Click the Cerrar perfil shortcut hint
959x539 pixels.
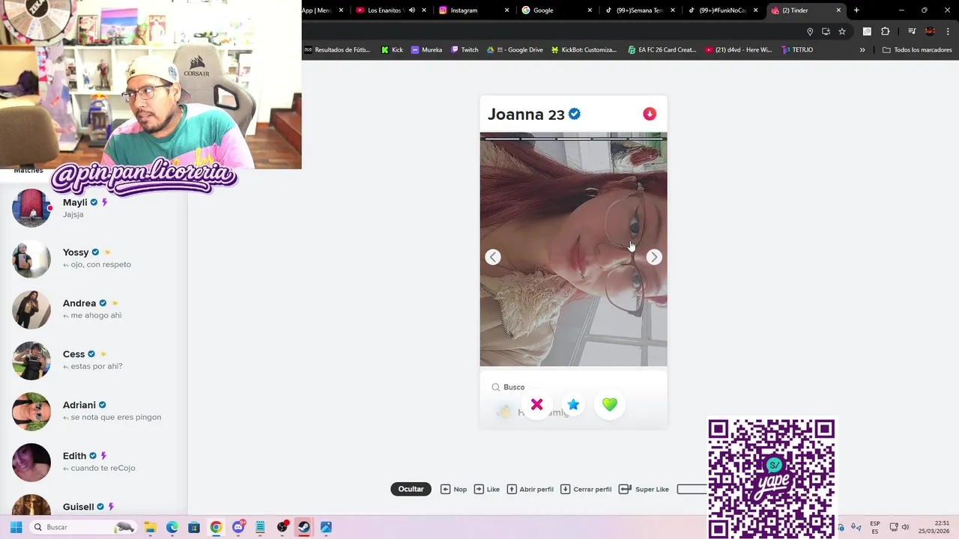tap(586, 489)
